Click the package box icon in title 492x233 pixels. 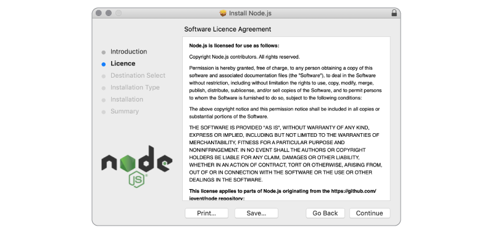pos(223,13)
